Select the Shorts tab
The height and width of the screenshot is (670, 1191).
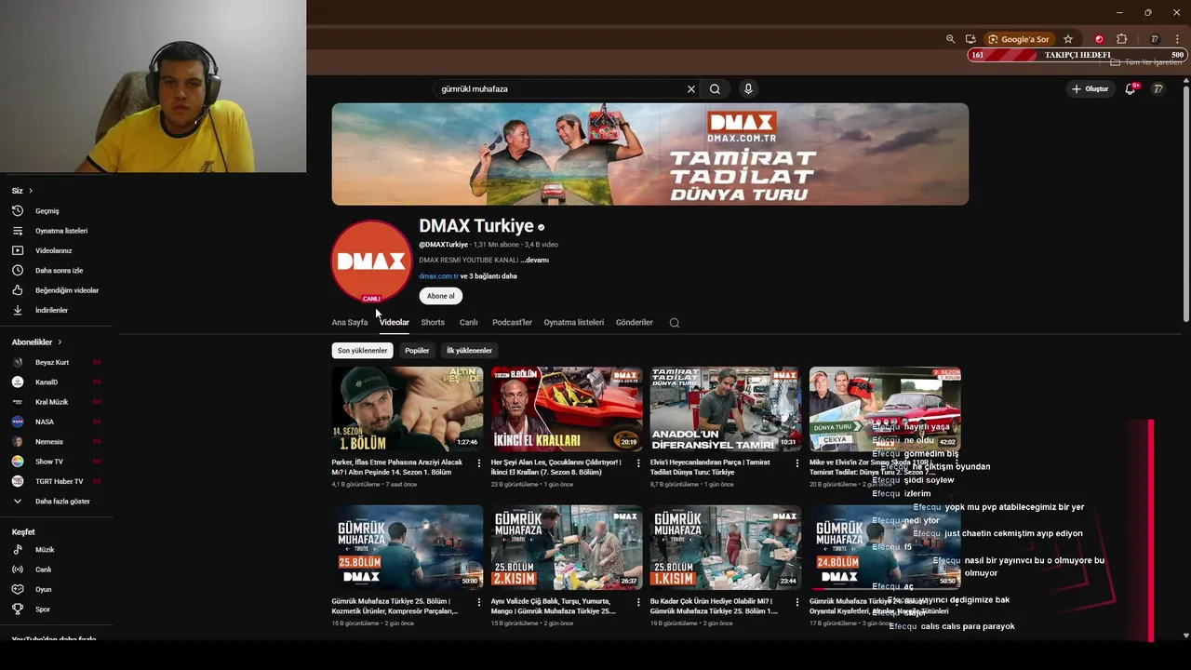(x=433, y=323)
